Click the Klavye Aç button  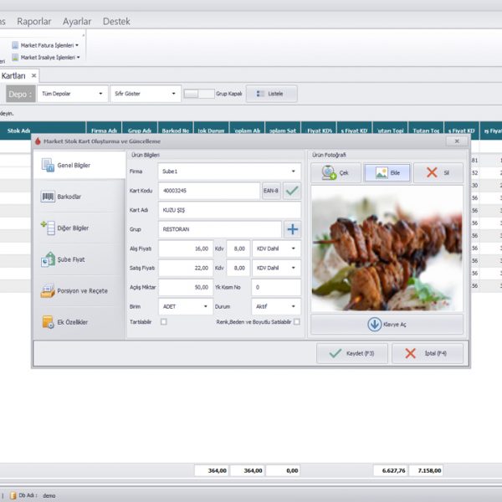(x=387, y=325)
